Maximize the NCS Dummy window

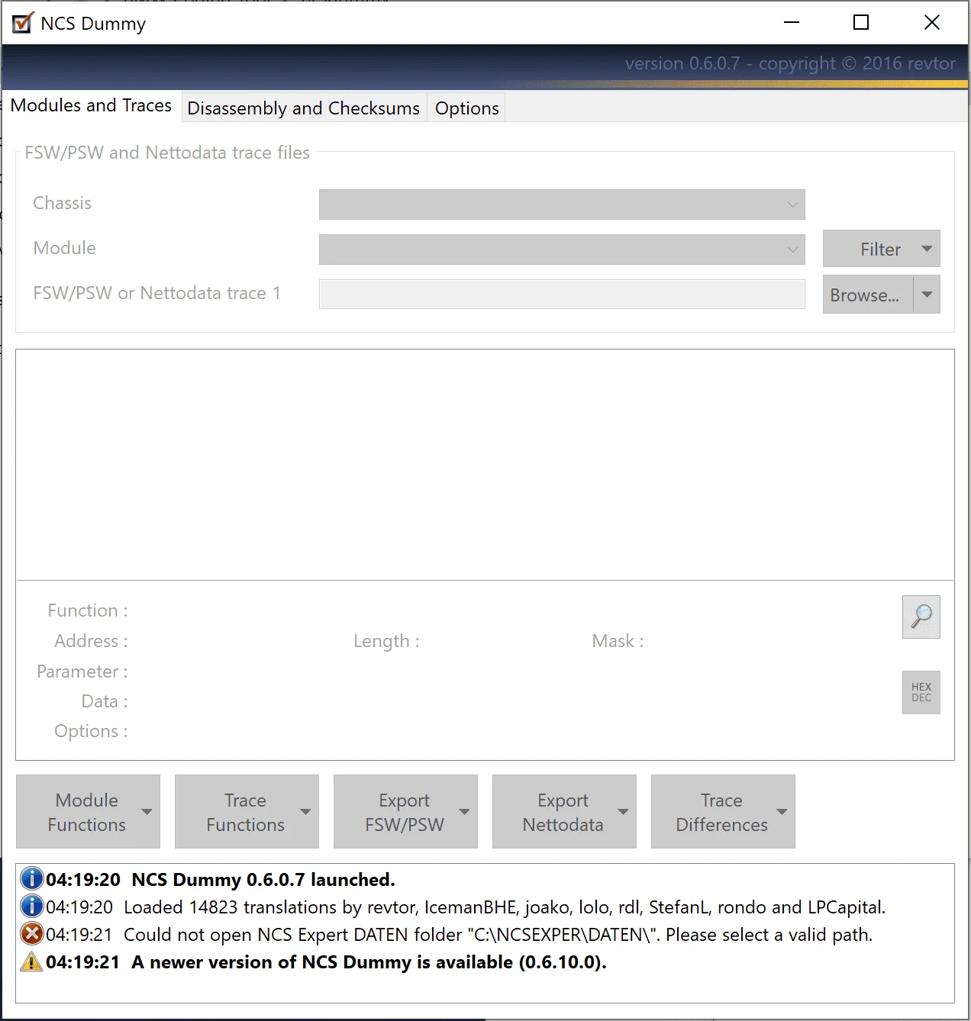click(861, 23)
